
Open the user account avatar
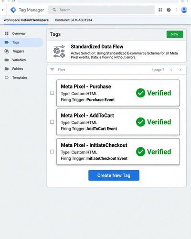[x=184, y=10]
